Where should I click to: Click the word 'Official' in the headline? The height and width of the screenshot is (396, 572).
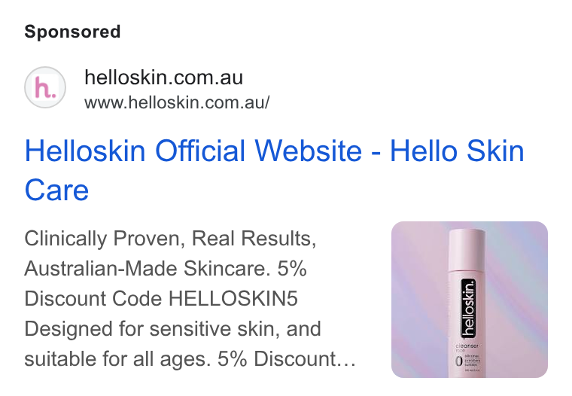(x=200, y=151)
